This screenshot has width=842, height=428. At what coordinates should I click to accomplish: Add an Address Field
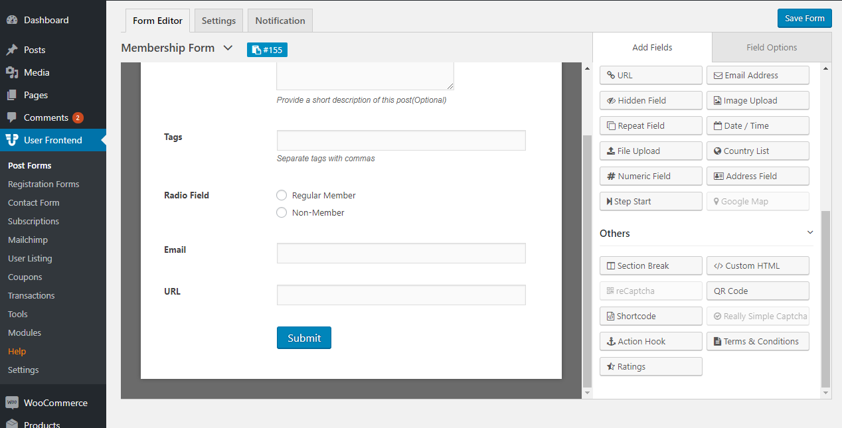click(x=758, y=176)
